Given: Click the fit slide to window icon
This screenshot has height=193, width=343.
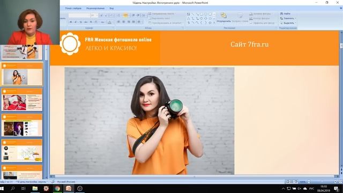Looking at the screenshot, I should pos(340,182).
